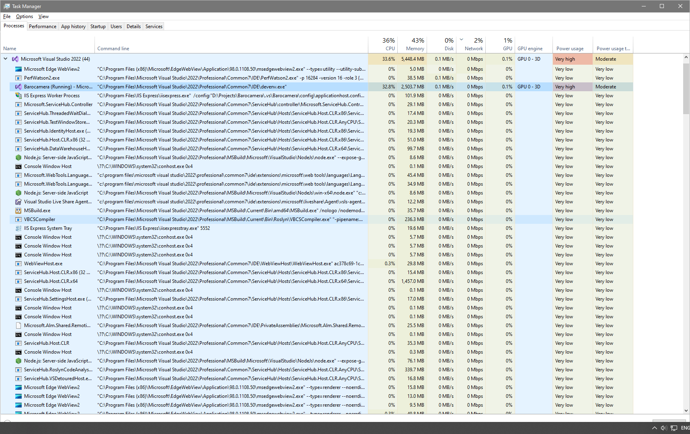Sort processes by the Memory column
The image size is (690, 434).
pyautogui.click(x=414, y=44)
